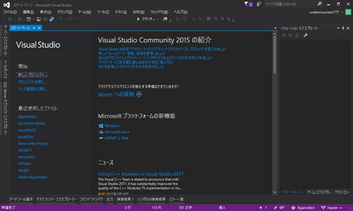The height and width of the screenshot is (211, 353).
Task: Switch to the チーム エクスプローラー tab
Action: [x=320, y=192]
